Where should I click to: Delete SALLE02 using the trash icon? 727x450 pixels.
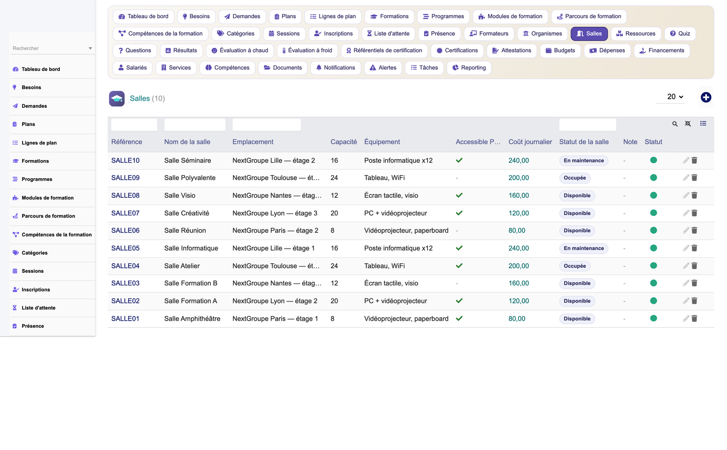pos(694,301)
